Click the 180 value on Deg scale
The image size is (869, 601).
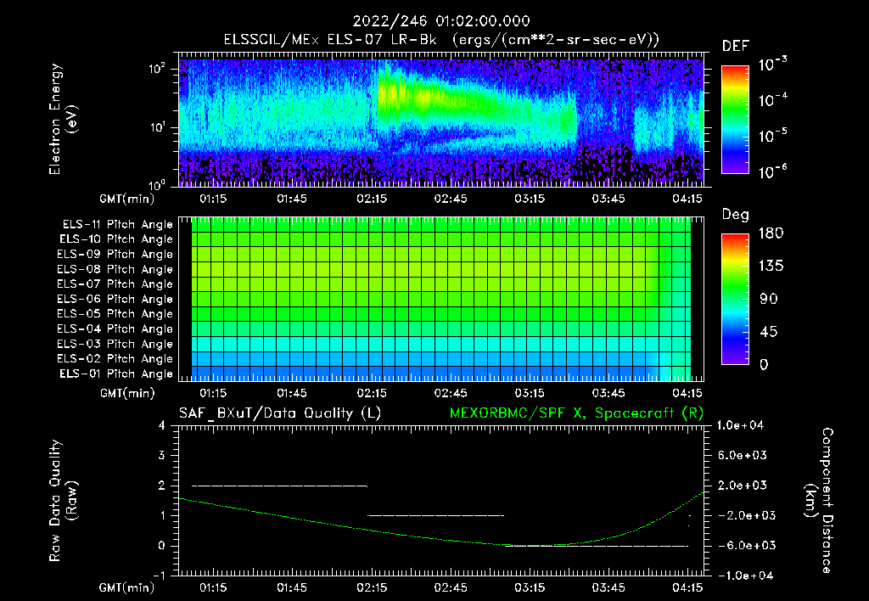pyautogui.click(x=771, y=233)
